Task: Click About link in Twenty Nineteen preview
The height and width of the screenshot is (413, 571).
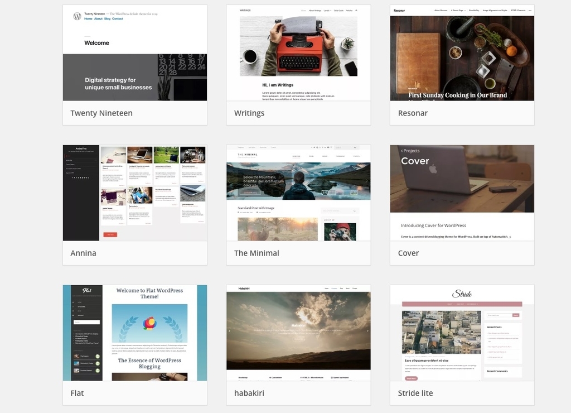Action: coord(98,18)
